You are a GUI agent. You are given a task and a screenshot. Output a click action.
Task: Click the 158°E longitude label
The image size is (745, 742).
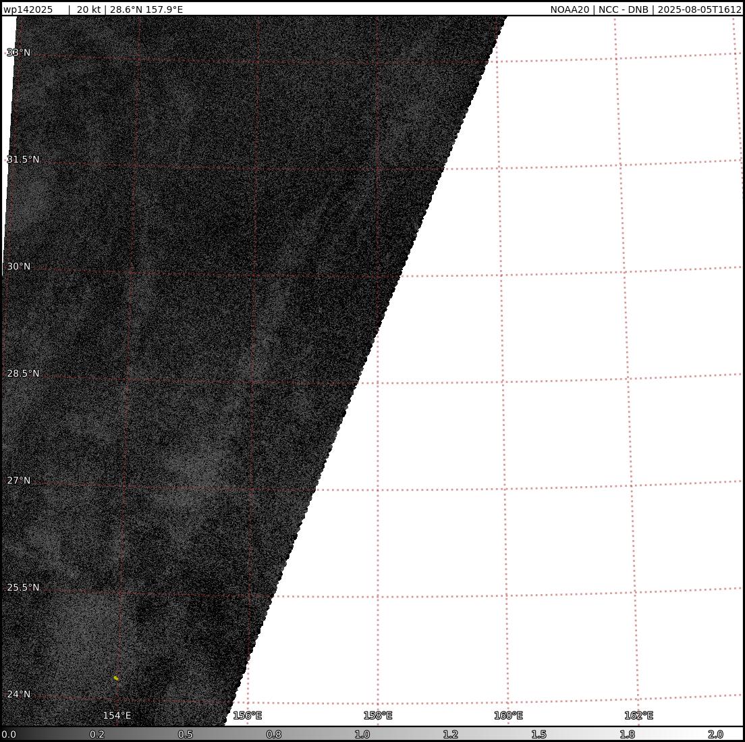coord(378,716)
